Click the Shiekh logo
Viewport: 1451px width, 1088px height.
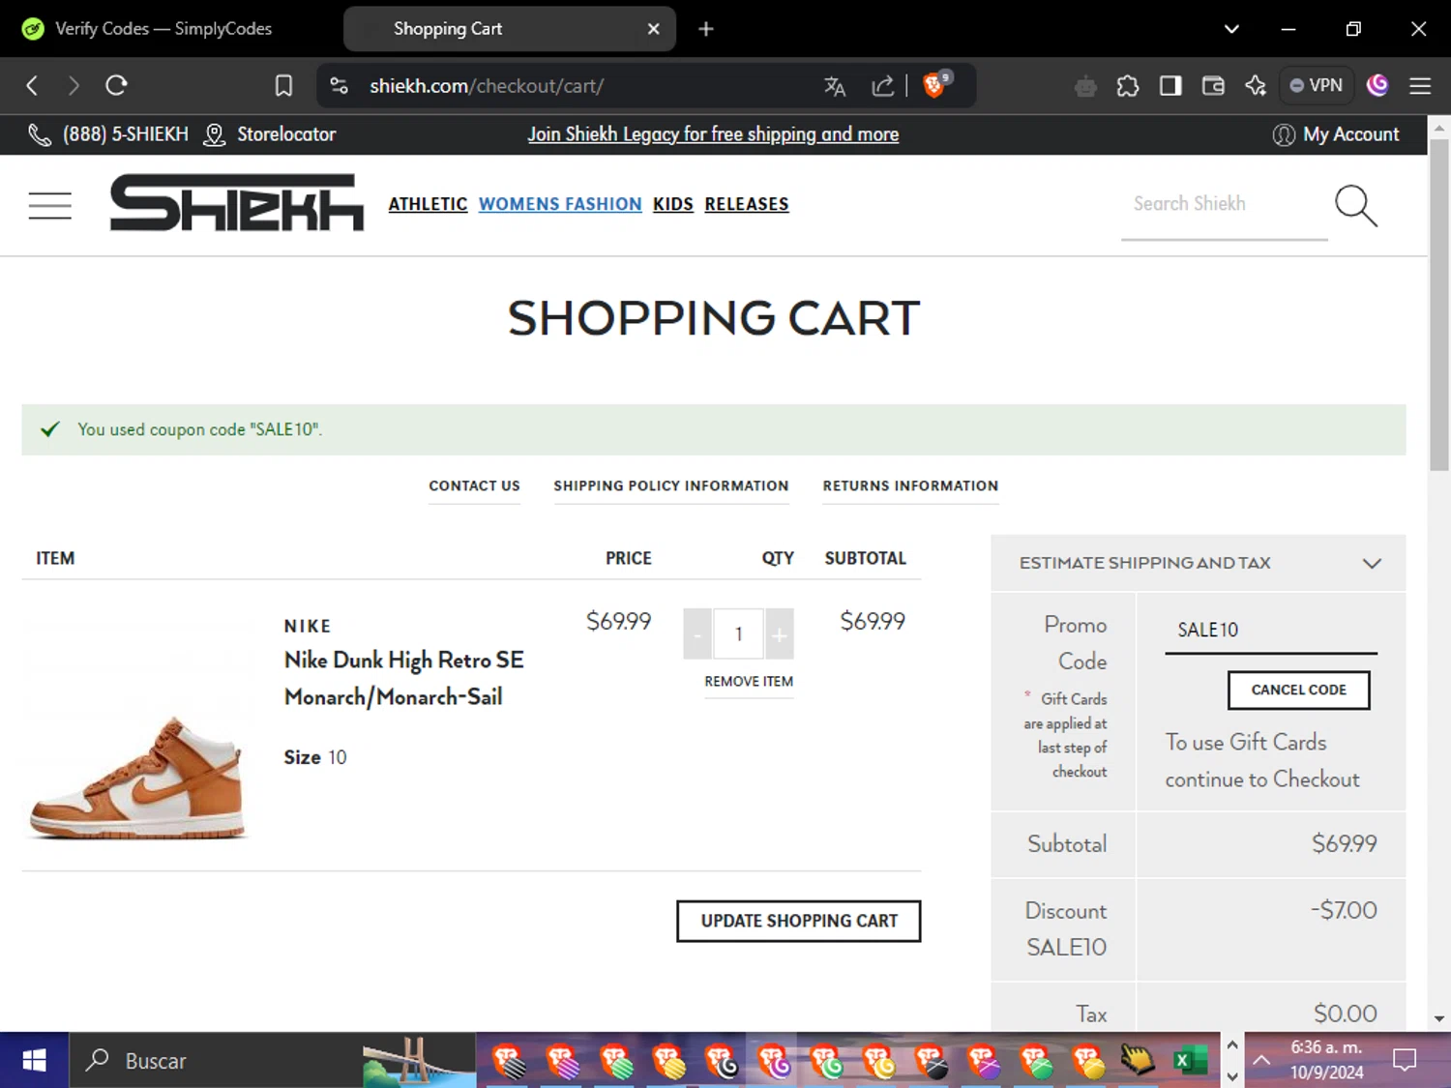coord(237,203)
